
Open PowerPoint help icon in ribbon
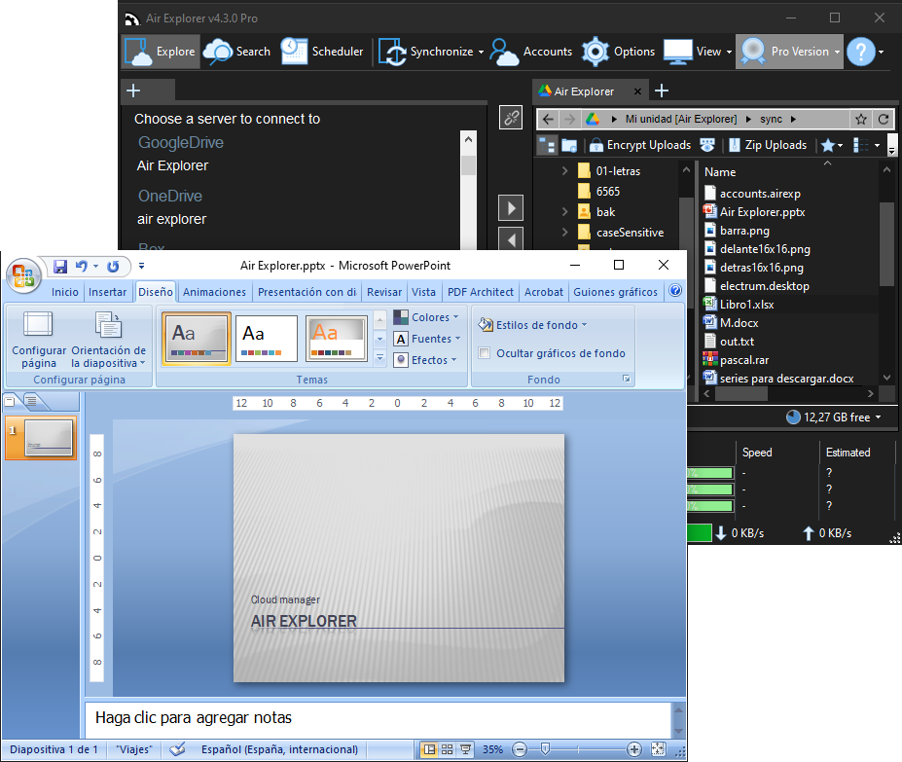coord(675,291)
